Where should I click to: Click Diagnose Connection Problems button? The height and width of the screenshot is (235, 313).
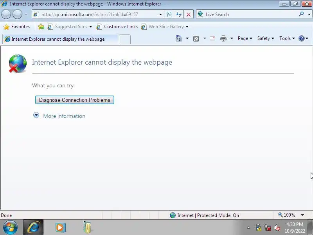(75, 100)
